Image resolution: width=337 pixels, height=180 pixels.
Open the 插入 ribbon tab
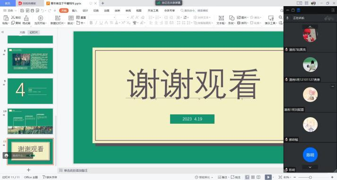tap(75, 10)
